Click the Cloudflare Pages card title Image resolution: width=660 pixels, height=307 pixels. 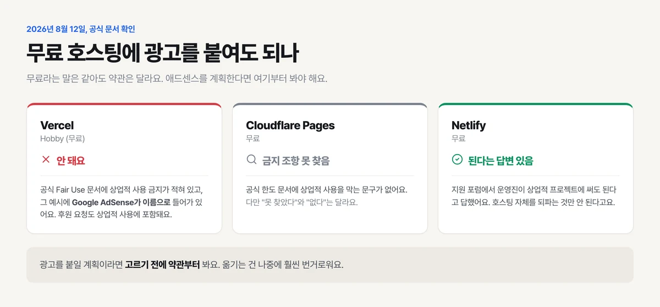pos(290,125)
